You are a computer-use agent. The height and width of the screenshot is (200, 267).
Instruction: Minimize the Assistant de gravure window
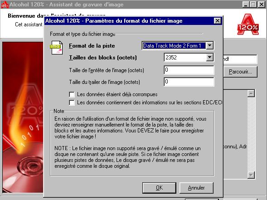(x=246, y=5)
